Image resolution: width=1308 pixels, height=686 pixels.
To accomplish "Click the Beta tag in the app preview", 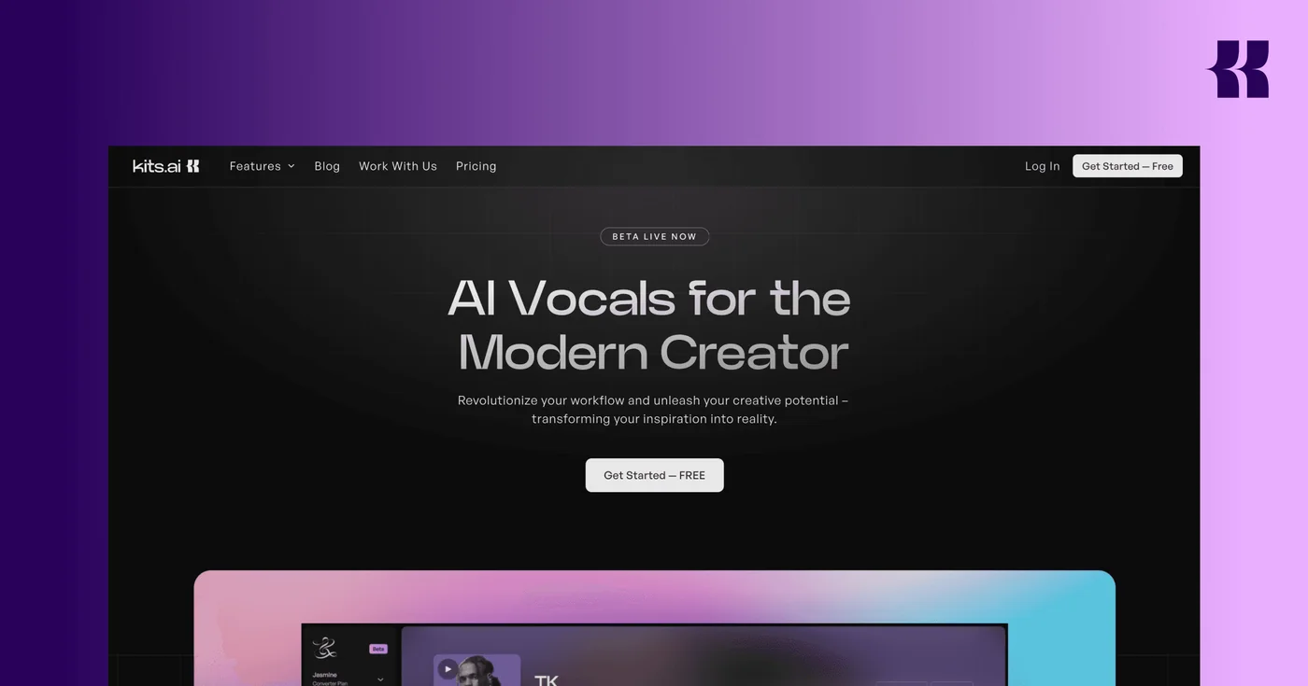I will [x=378, y=649].
